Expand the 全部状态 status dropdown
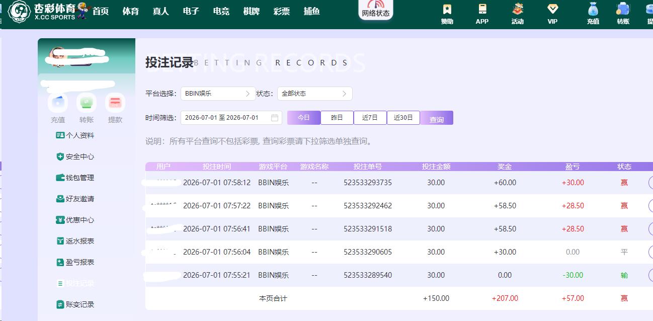Screen dimensions: 653x321 pos(315,94)
